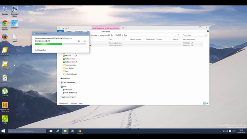Pause the copy operation
Screen dimensions: 247x139
(79, 41)
